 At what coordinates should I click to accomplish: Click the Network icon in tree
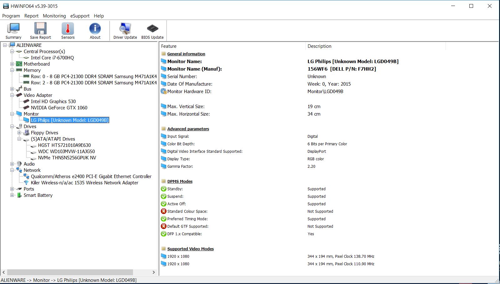(x=19, y=170)
